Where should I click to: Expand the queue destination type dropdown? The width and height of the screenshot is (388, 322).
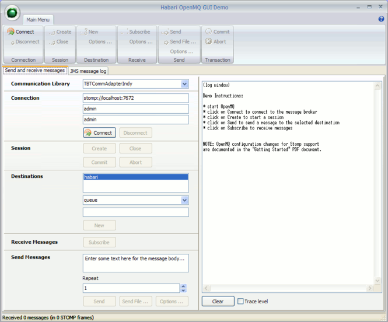coord(184,200)
